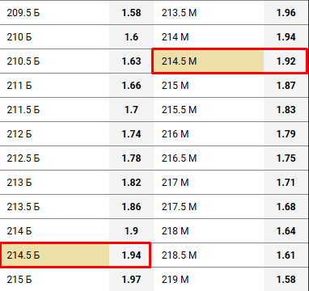
Task: Click odds 1.7 for 211.5 Б
Action: (x=131, y=110)
